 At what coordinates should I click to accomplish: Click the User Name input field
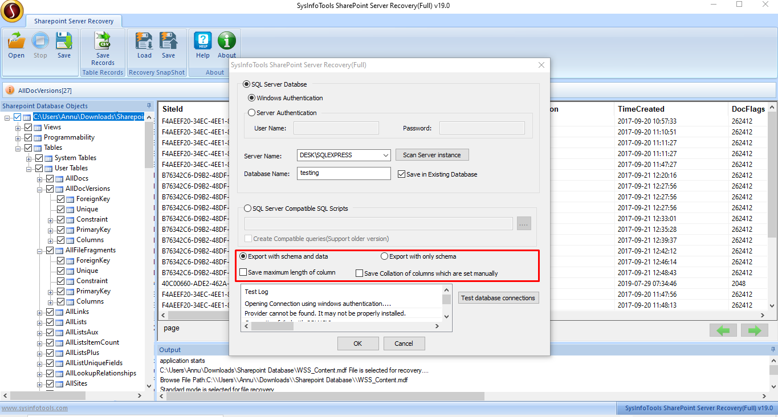pyautogui.click(x=336, y=128)
